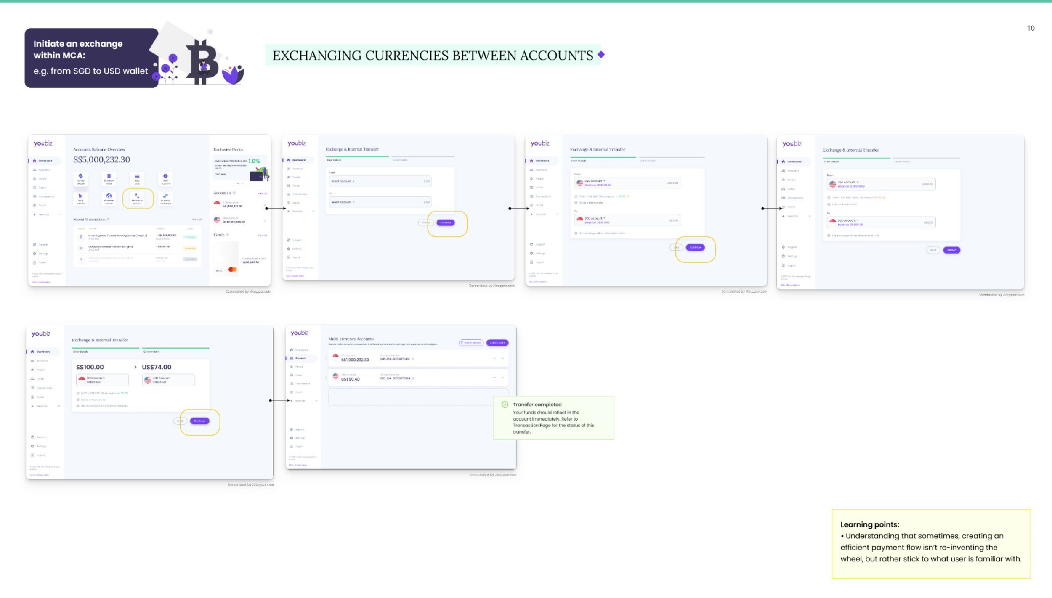Click US flag beside US$3,100,000.00 on dashboard

(x=217, y=220)
